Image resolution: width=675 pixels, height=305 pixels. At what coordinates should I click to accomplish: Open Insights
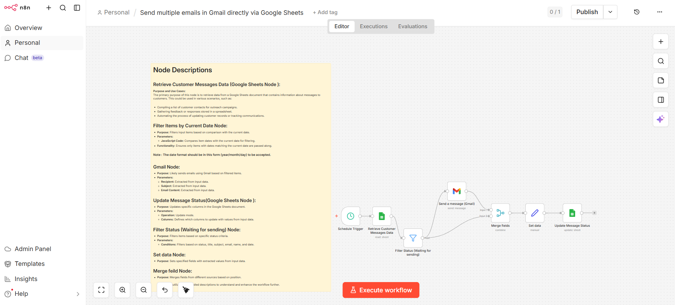tap(42, 279)
